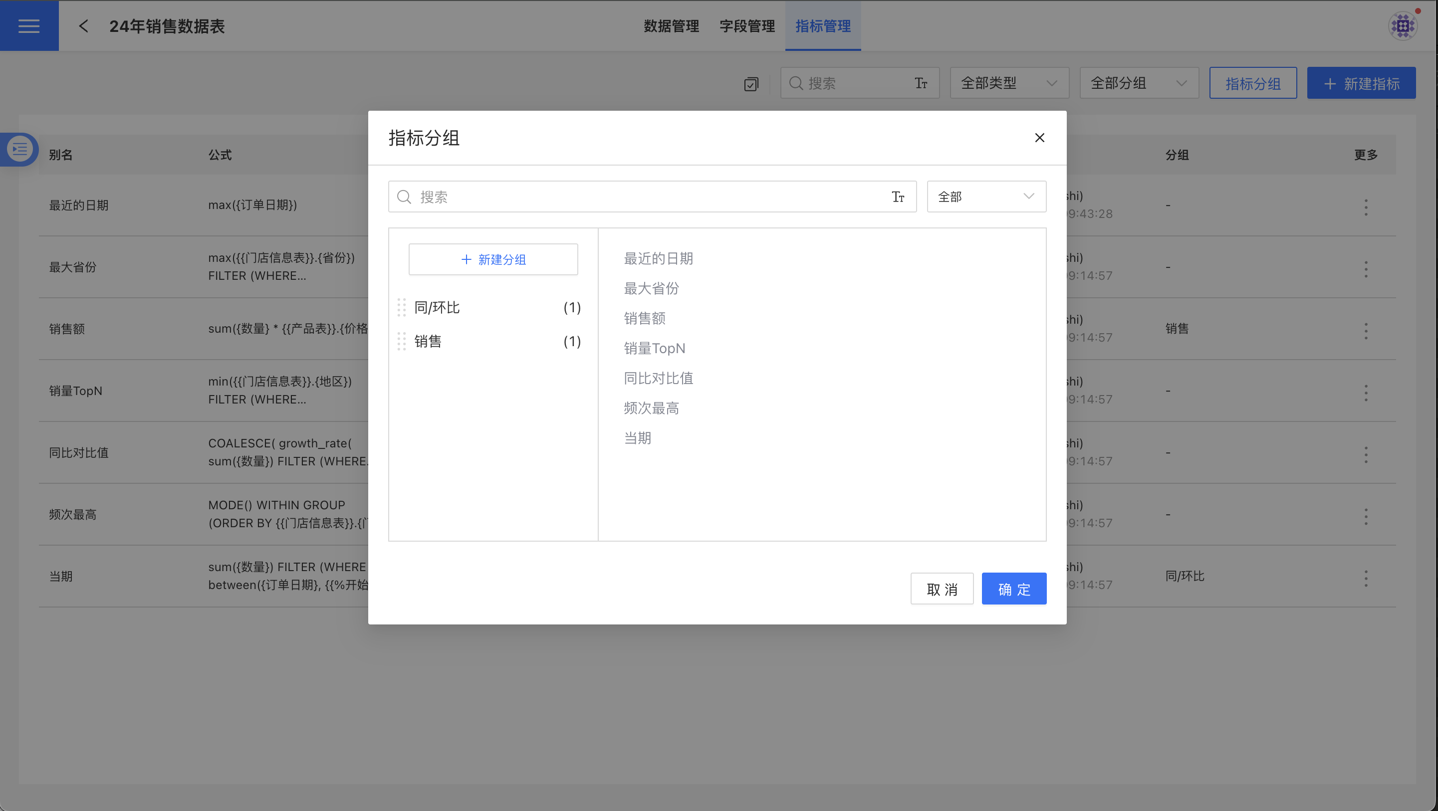Click the back arrow beside the table title

[84, 25]
